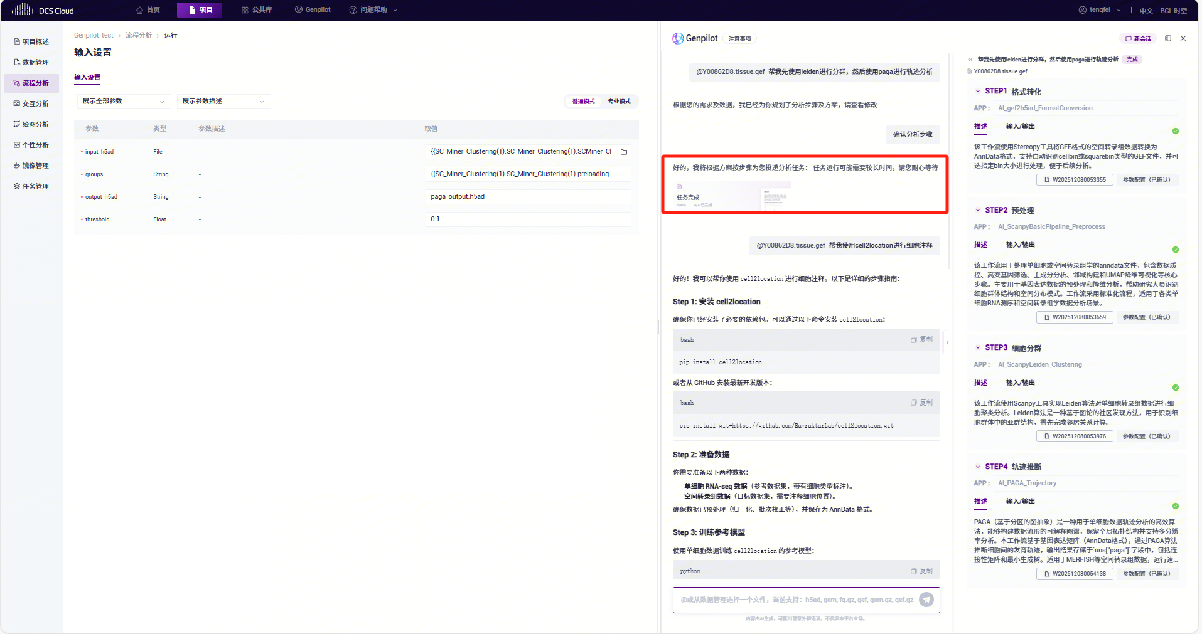Collapse the STEP4 轨迹推断 section
This screenshot has height=634, width=1202.
tap(977, 467)
